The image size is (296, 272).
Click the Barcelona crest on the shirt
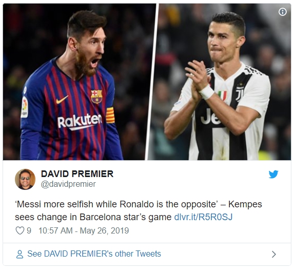[x=96, y=96]
